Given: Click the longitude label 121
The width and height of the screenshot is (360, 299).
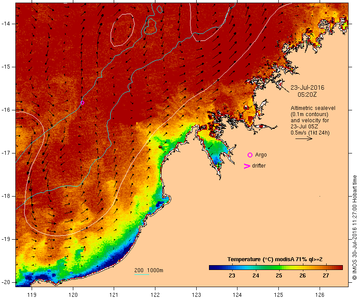Looking at the screenshot, I should 114,295.
